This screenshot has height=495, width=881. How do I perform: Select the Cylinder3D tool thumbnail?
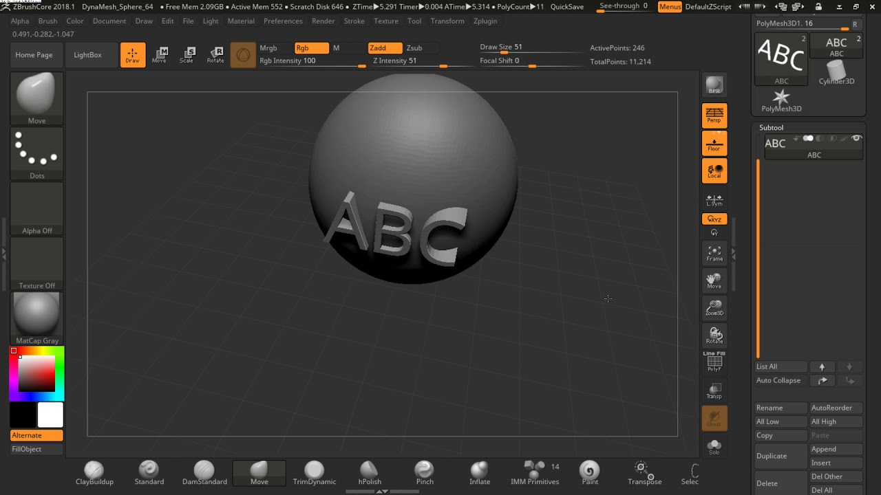[836, 73]
